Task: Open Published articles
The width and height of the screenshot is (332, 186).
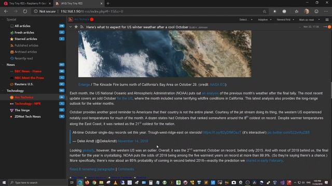Action: click(x=26, y=45)
